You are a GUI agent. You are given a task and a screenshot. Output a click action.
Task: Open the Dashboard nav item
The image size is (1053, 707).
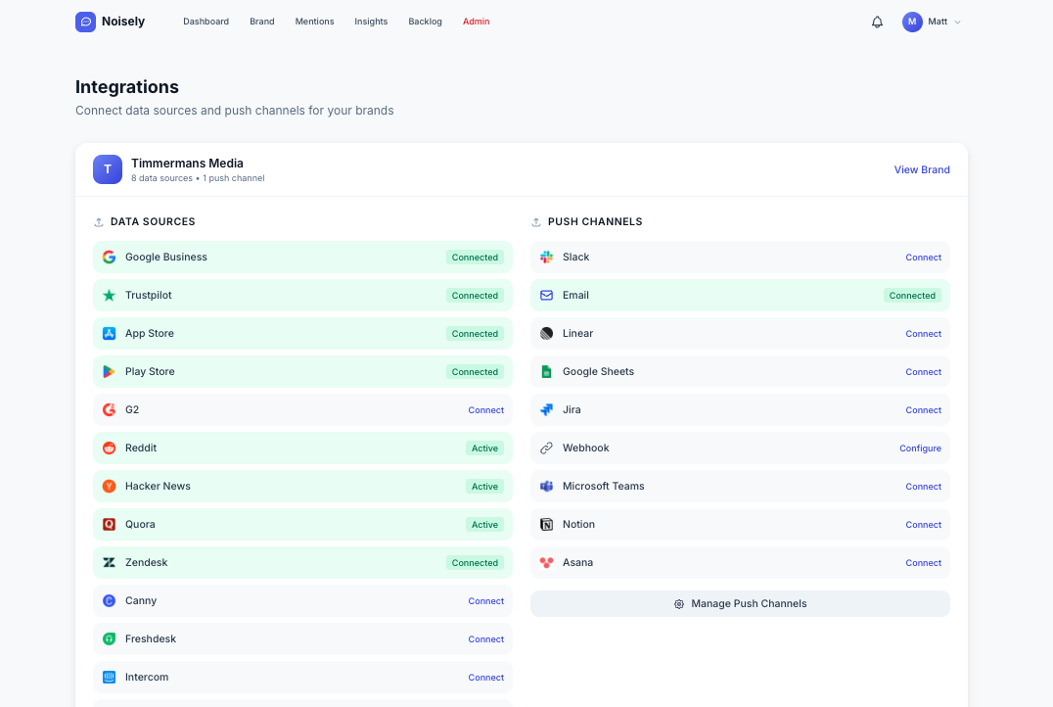[206, 22]
